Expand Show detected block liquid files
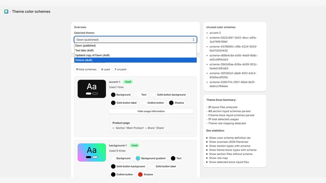The height and width of the screenshot is (183, 326). coord(227,162)
